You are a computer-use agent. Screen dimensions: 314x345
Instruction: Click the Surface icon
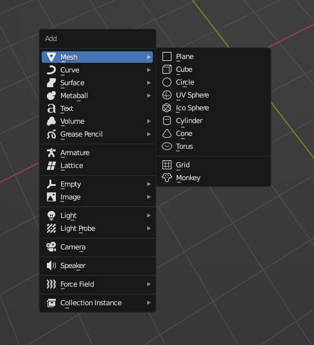pos(51,83)
